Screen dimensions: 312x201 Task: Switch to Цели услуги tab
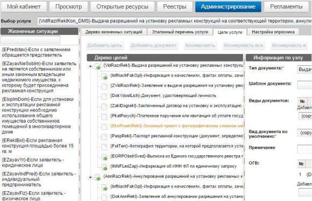coord(230,32)
